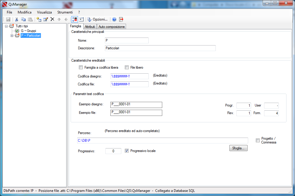Click the Delete X icon in toolbar
The height and width of the screenshot is (196, 295).
point(52,19)
